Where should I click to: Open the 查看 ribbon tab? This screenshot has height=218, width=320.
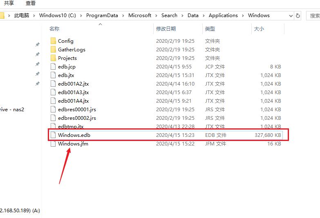[x=31, y=3]
